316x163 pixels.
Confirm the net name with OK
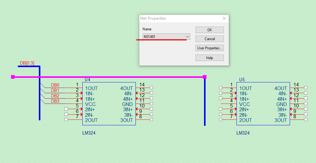point(210,30)
